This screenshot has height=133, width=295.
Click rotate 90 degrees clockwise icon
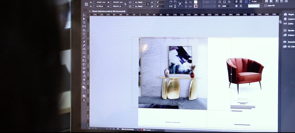(171, 2)
